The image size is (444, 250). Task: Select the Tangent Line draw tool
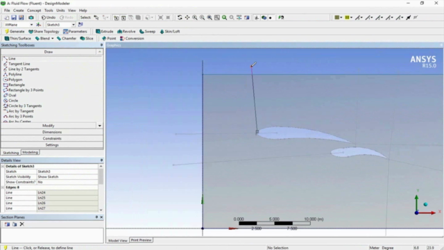tap(19, 64)
